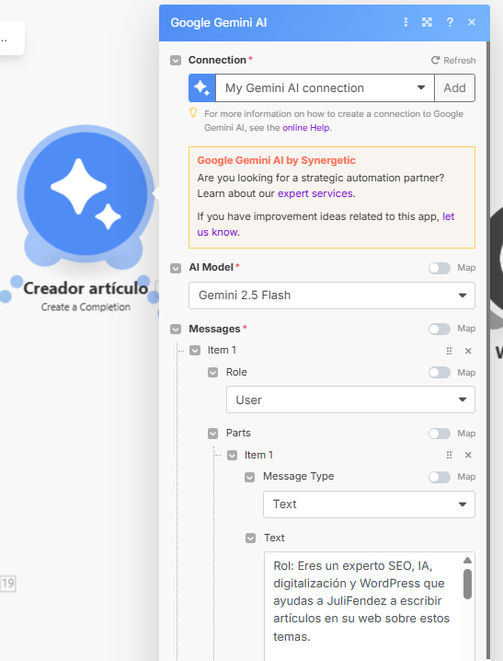Collapse Parts Item 1

pos(233,456)
